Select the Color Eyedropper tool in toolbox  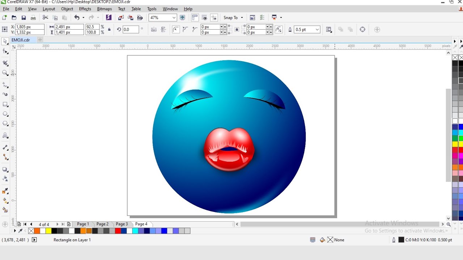(x=5, y=191)
